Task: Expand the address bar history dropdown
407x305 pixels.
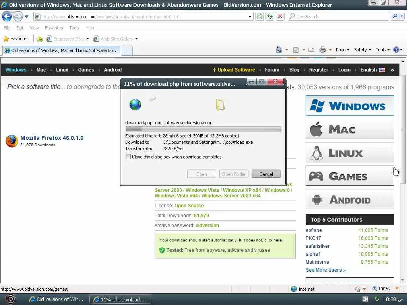Action: (250, 17)
